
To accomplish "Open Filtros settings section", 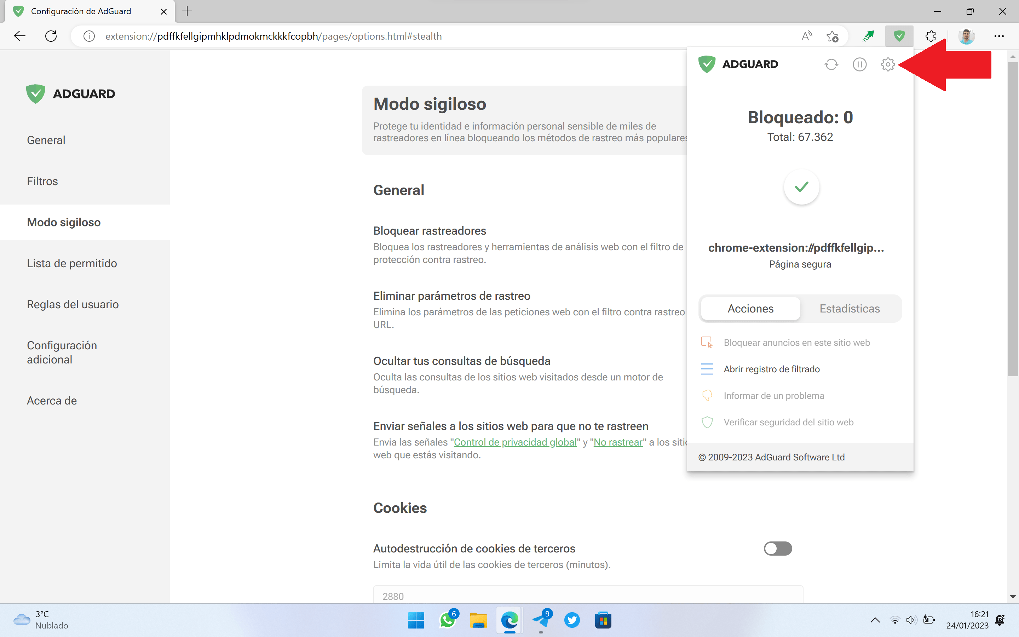I will (42, 181).
